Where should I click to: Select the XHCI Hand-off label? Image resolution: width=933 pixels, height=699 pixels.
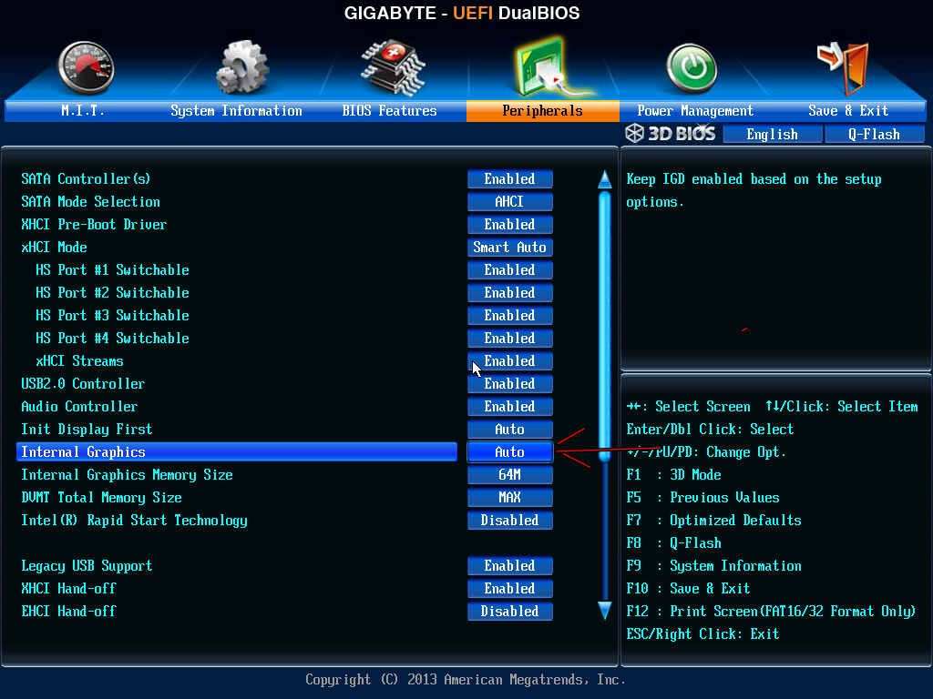69,589
